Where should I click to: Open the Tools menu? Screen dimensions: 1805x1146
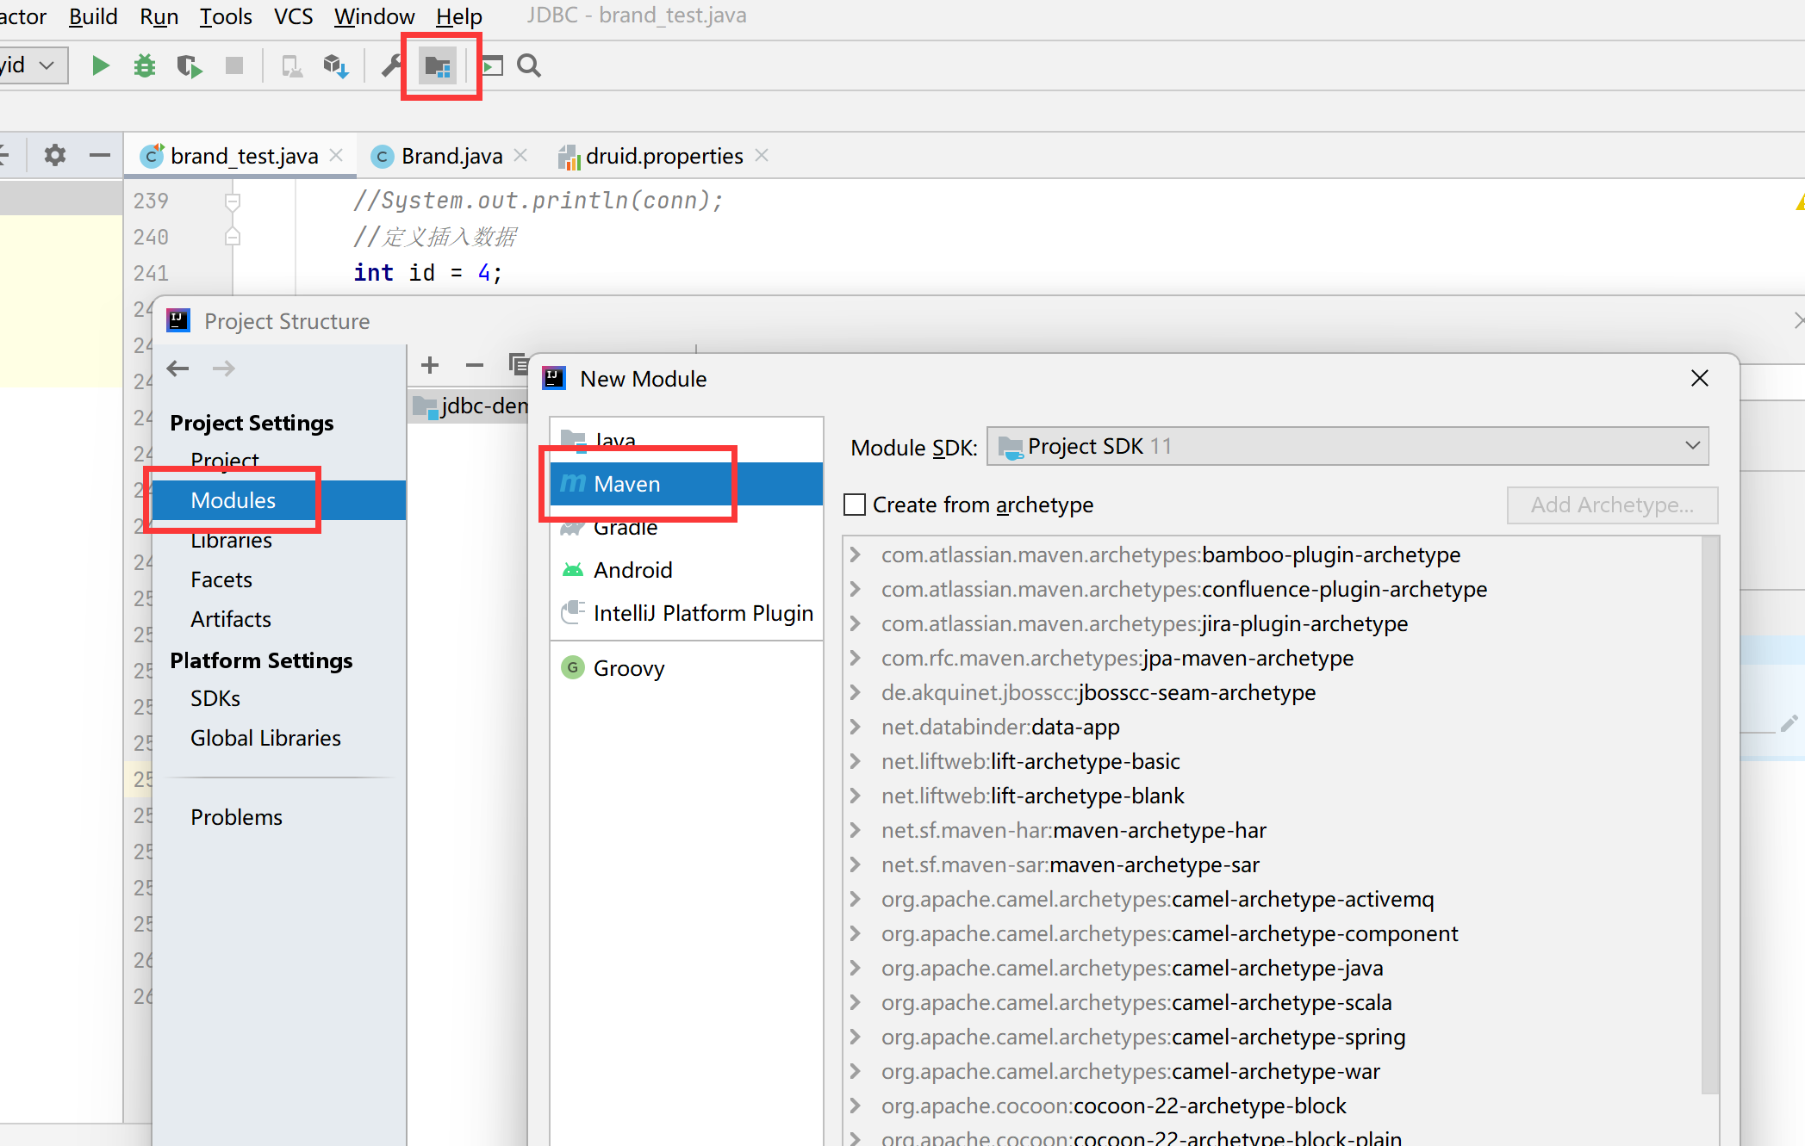(x=226, y=16)
